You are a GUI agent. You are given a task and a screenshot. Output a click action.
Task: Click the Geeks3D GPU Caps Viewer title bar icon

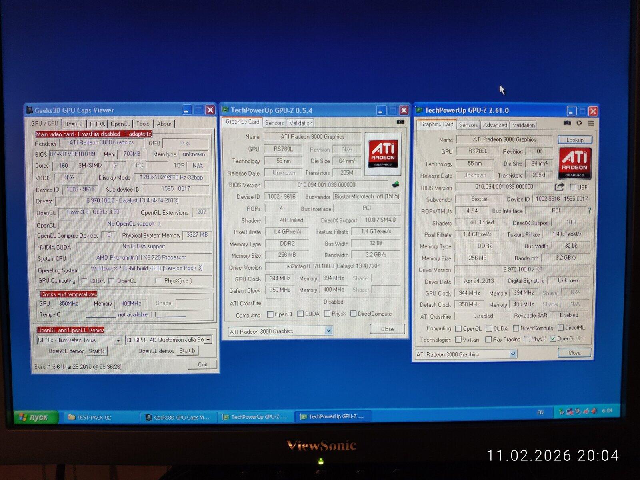coord(29,110)
